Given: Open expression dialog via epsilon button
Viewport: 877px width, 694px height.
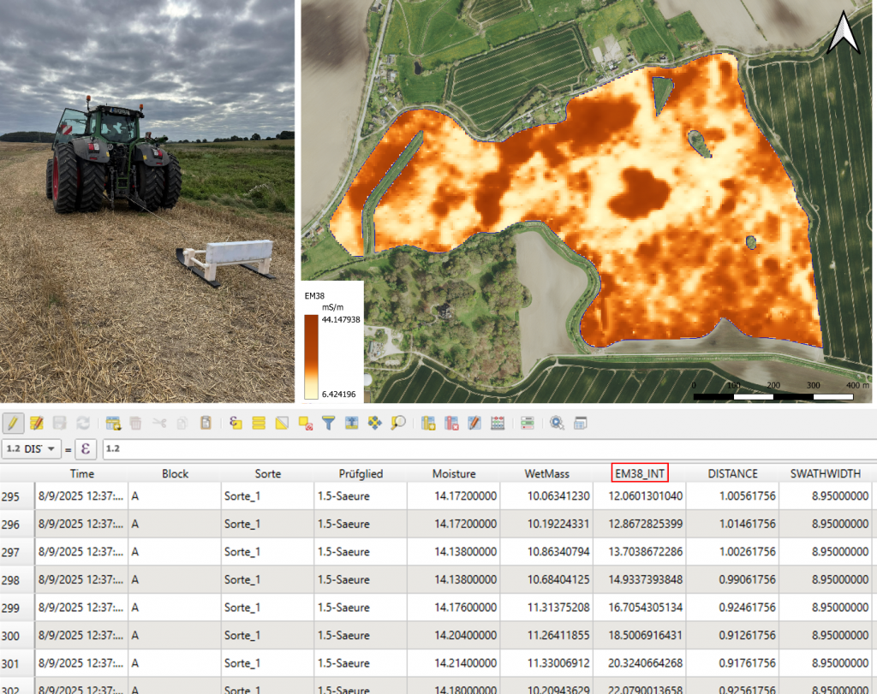Looking at the screenshot, I should [x=86, y=448].
